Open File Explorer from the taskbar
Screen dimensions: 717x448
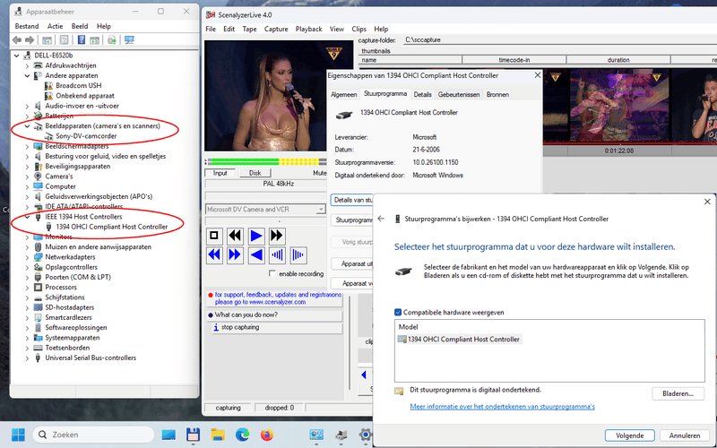(x=218, y=435)
